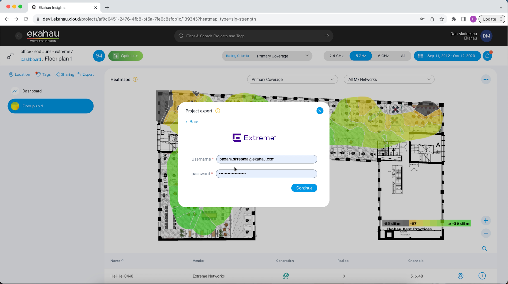The image size is (508, 284).
Task: Select All frequency bands
Action: [403, 56]
